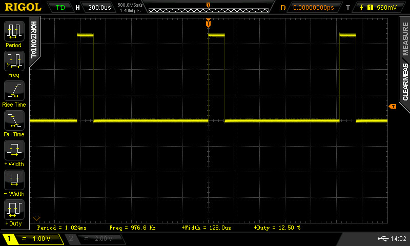Click the USB status icon
410x246 pixels.
[382, 238]
